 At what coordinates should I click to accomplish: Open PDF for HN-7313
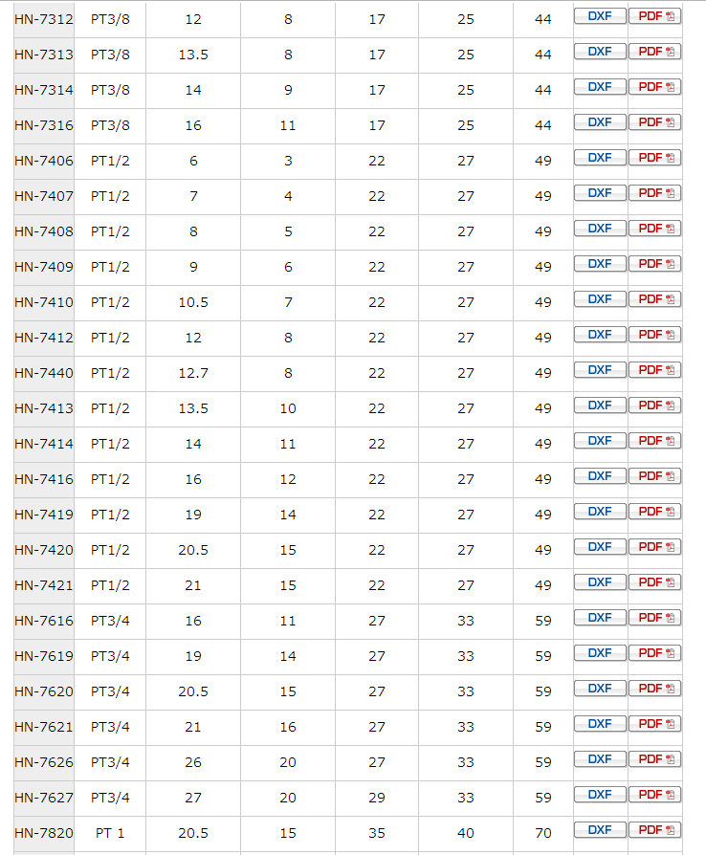654,52
